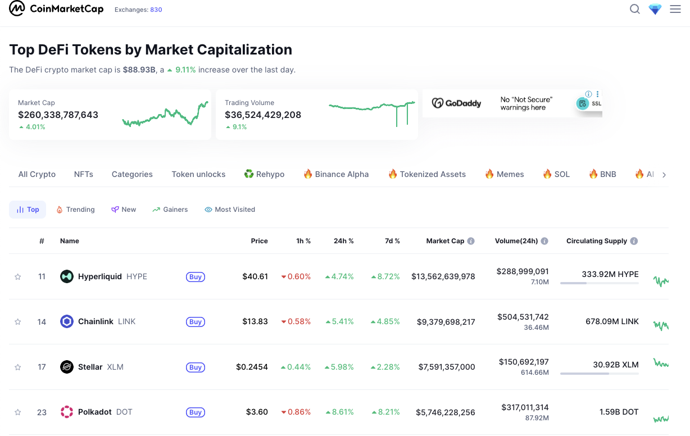The width and height of the screenshot is (690, 436).
Task: Favorite Hyperliquid with its star
Action: pos(17,276)
